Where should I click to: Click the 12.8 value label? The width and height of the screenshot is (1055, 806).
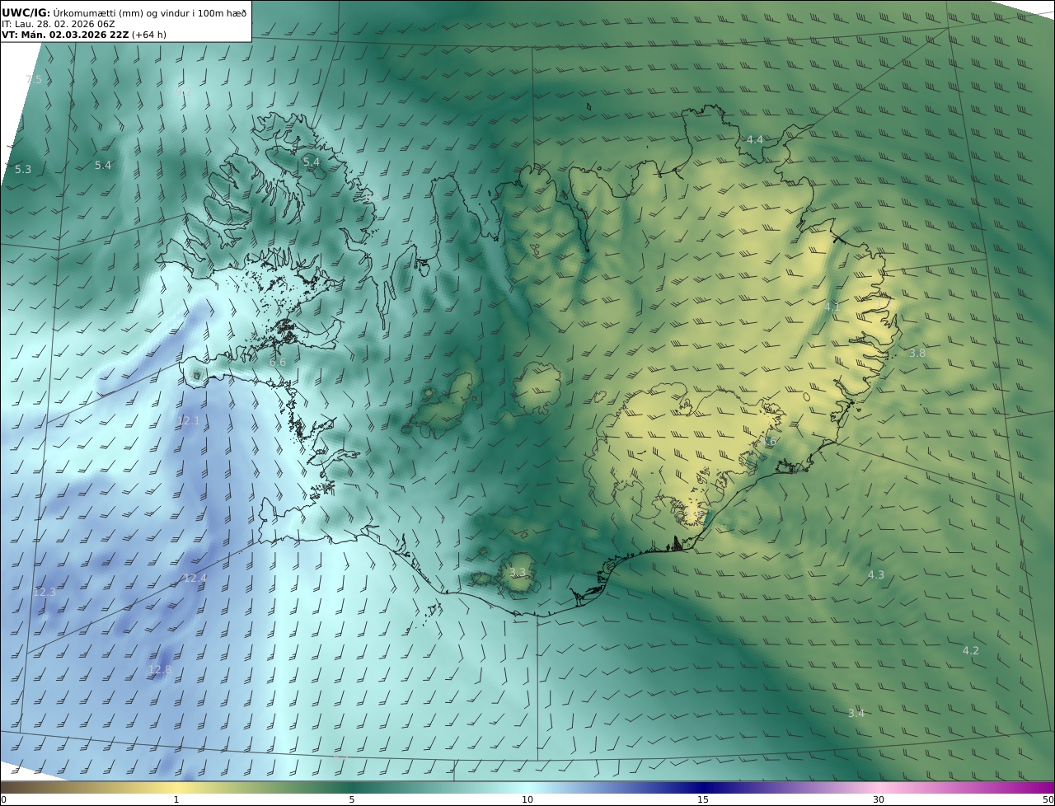pos(160,670)
